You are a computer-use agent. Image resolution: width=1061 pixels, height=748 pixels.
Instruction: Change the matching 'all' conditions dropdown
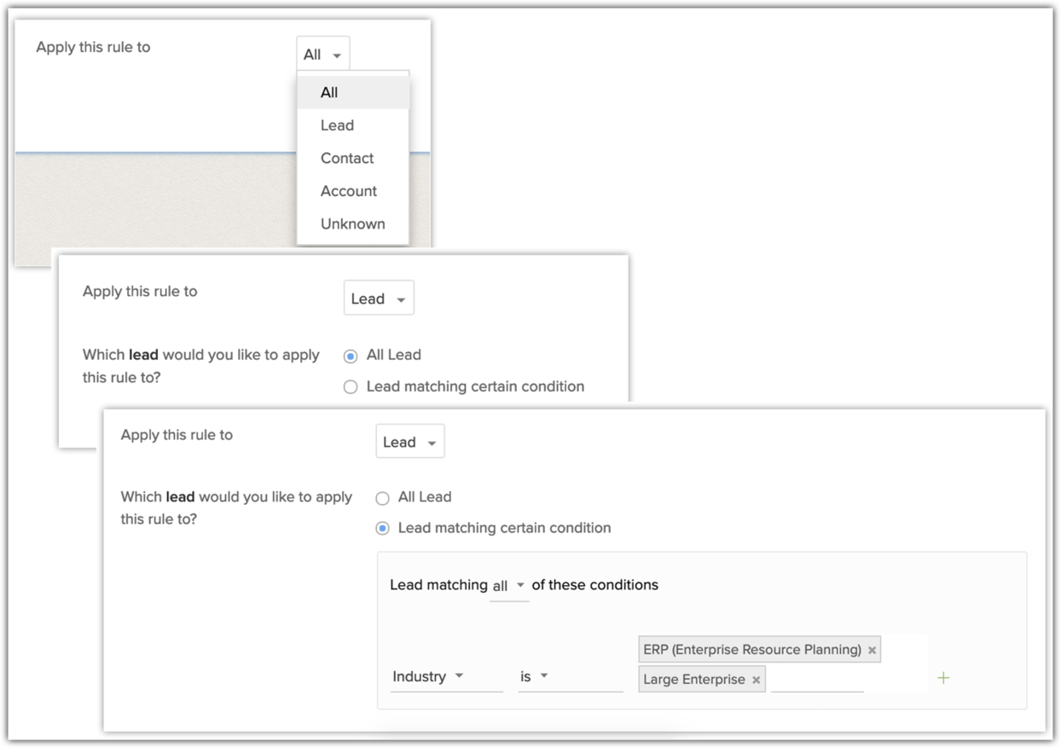pos(508,586)
